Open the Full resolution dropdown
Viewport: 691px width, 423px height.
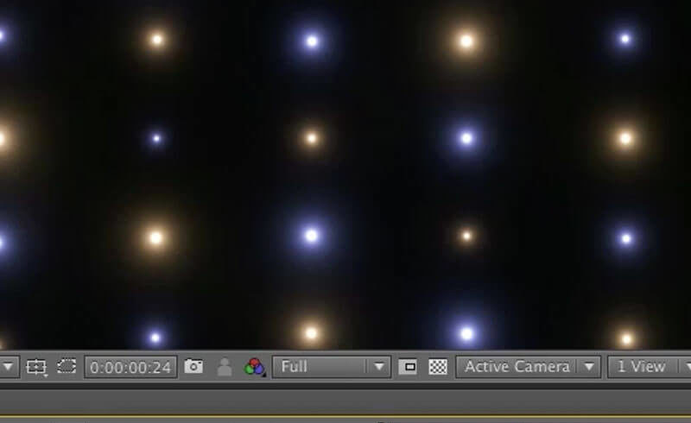pos(332,367)
